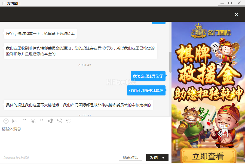Toggle the sound speaker icon
This screenshot has height=164, width=245.
tap(51, 121)
